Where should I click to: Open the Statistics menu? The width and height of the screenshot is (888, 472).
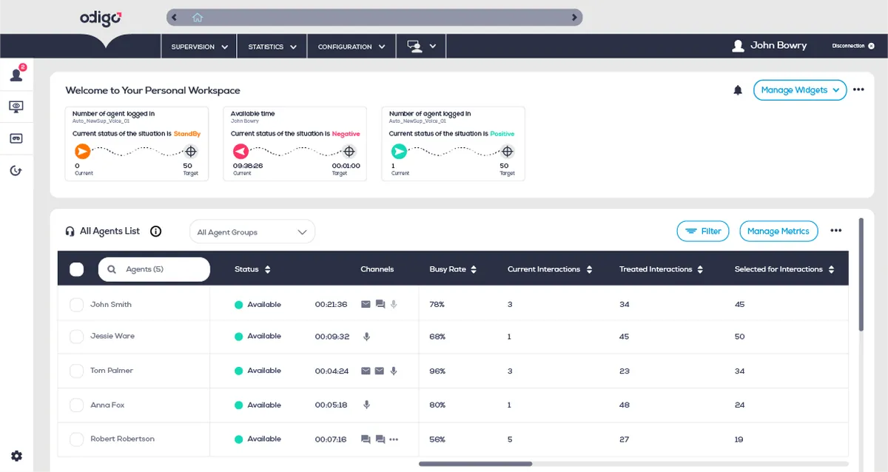coord(272,47)
